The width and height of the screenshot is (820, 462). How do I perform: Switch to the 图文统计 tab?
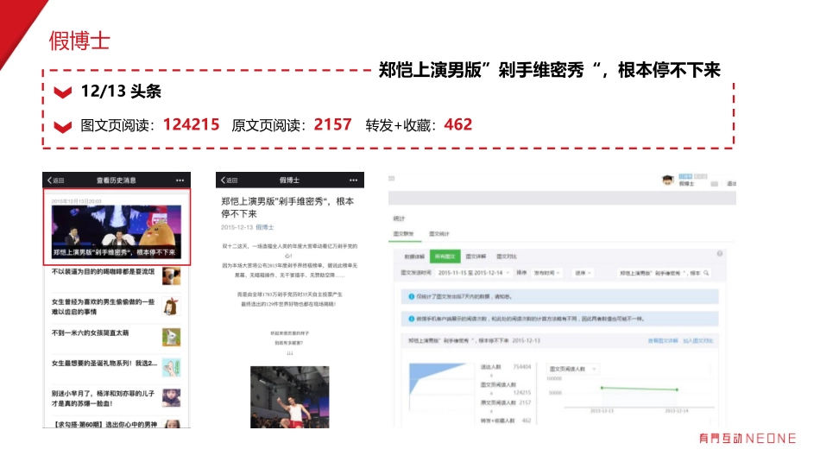pos(439,234)
